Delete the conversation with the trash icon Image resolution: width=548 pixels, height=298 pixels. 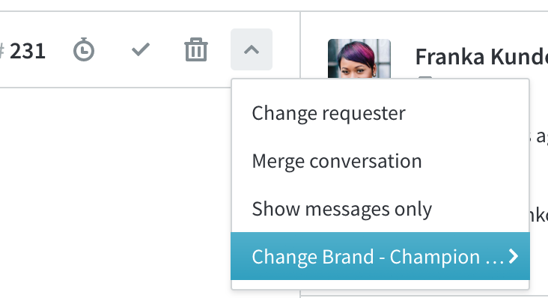pyautogui.click(x=195, y=49)
